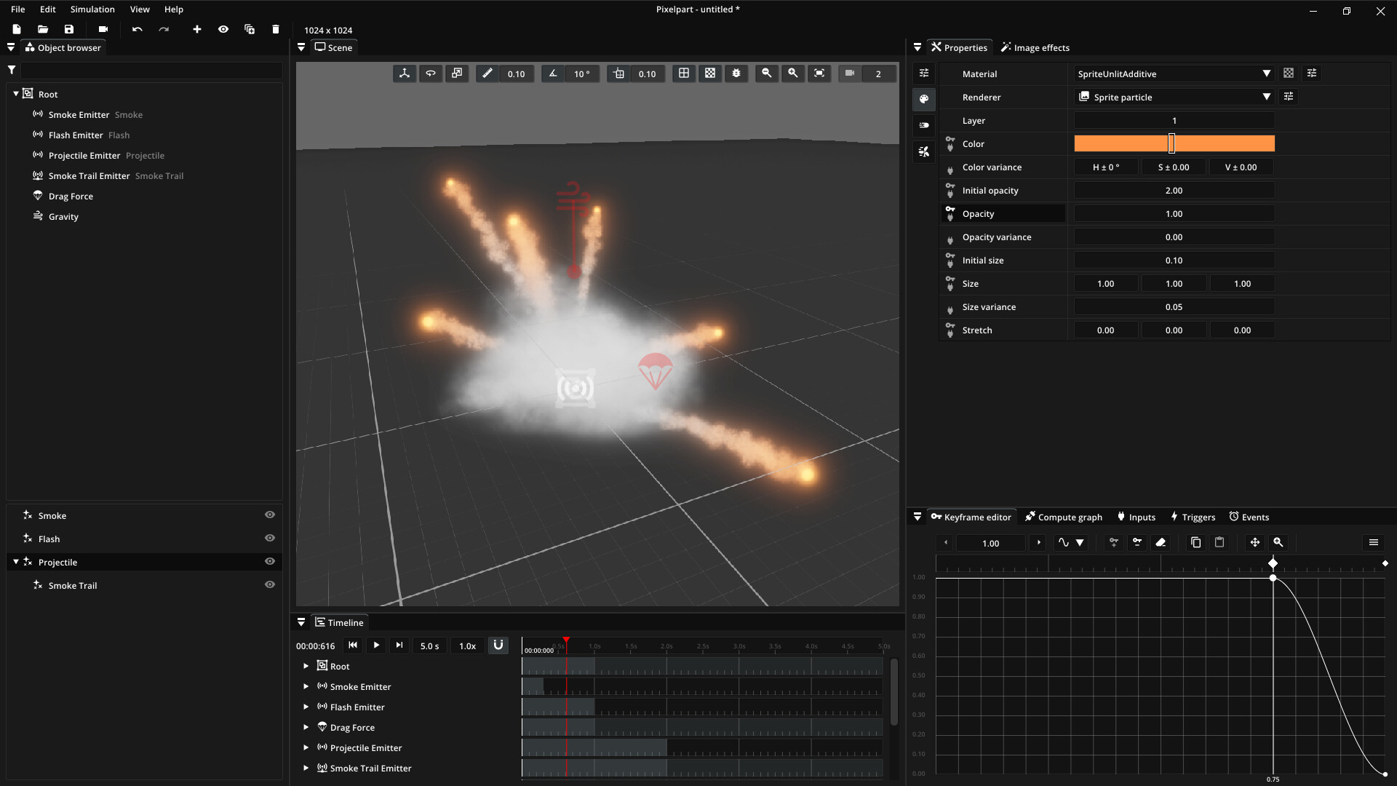
Task: Toggle visibility of Smoke particle type
Action: point(270,515)
